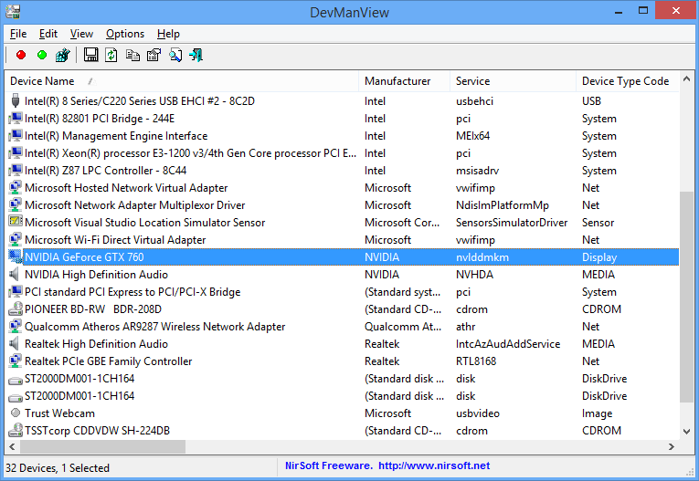Image resolution: width=699 pixels, height=481 pixels.
Task: Sort by the Service column header
Action: coord(514,81)
